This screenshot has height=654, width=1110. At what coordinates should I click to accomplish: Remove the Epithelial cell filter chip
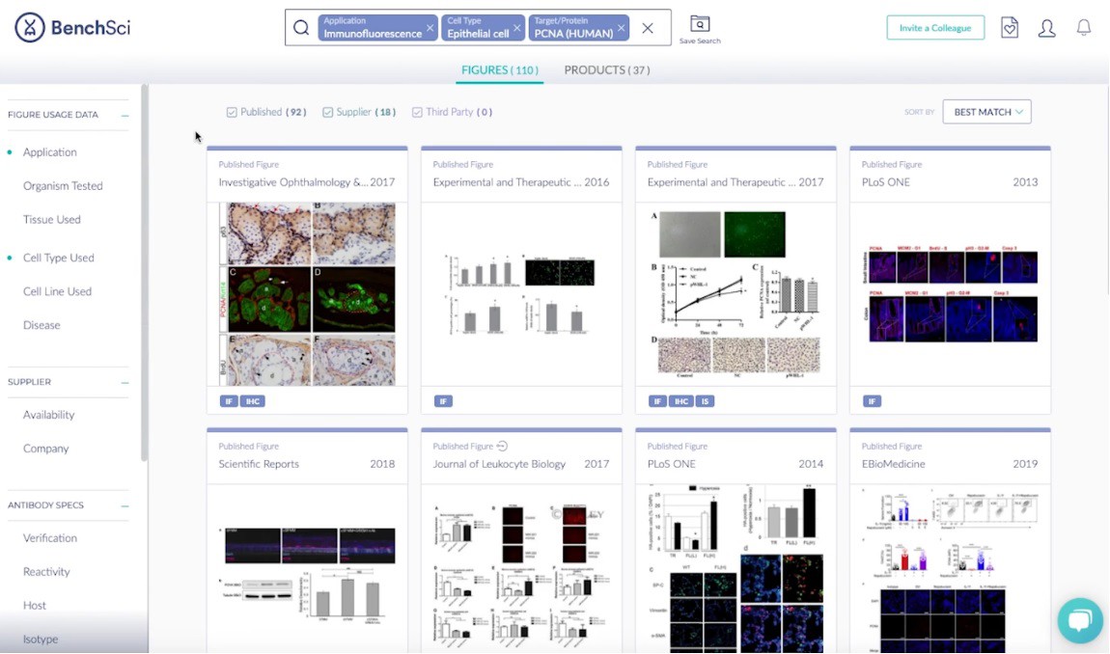(517, 28)
